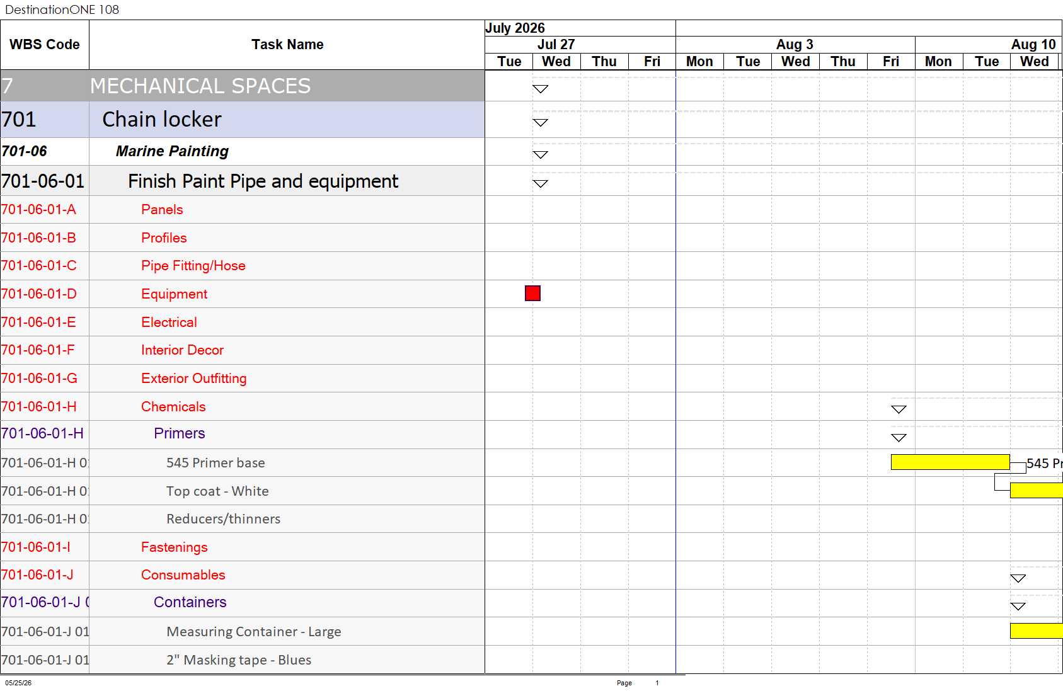Select the Chain locker task row
The image size is (1063, 691).
tap(243, 120)
